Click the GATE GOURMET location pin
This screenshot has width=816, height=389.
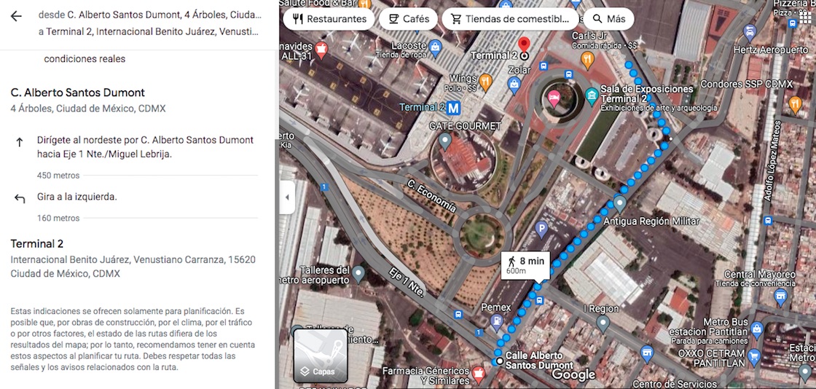click(444, 141)
